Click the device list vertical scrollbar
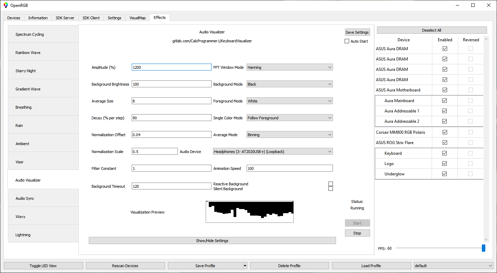The image size is (497, 273). point(486,139)
